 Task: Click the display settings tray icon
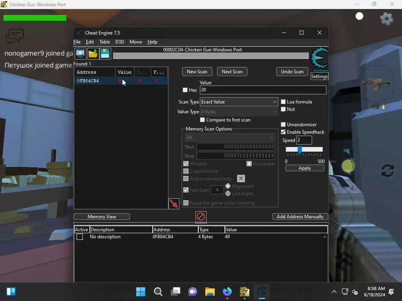point(345,292)
